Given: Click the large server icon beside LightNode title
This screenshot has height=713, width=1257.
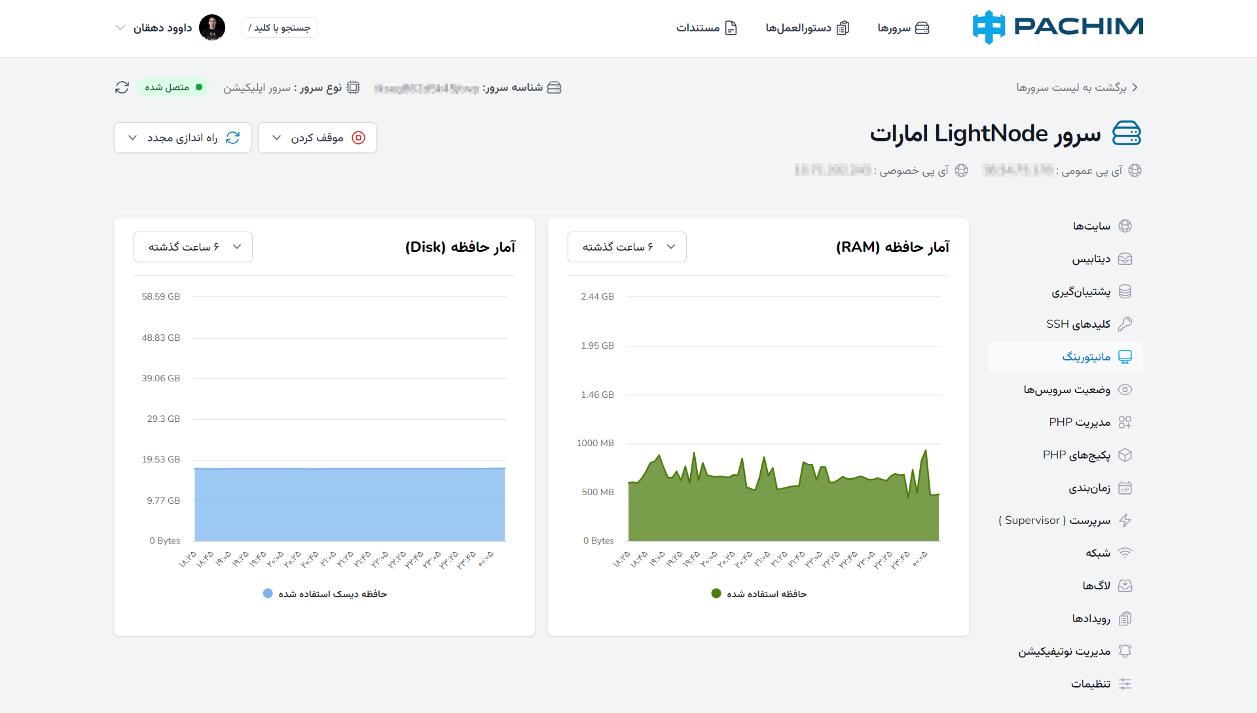Looking at the screenshot, I should 1127,133.
